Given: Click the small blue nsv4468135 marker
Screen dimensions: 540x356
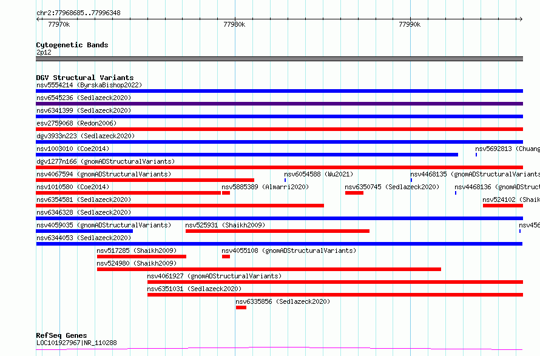Looking at the screenshot, I should tap(411, 180).
